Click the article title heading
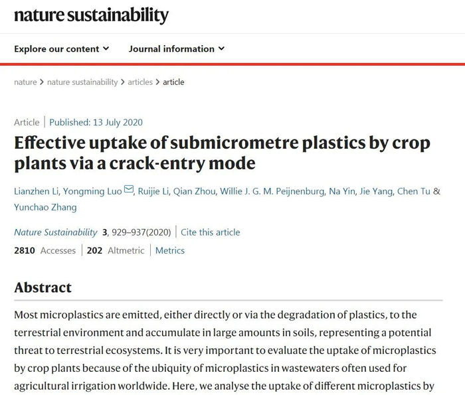The width and height of the screenshot is (465, 395). 222,153
